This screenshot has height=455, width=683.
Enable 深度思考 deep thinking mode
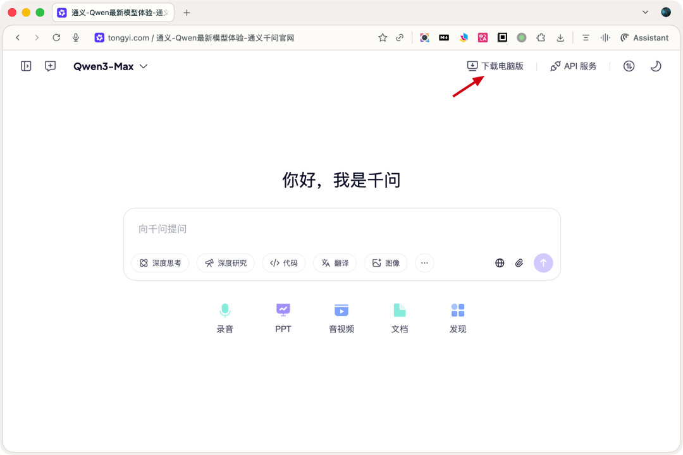pos(161,263)
